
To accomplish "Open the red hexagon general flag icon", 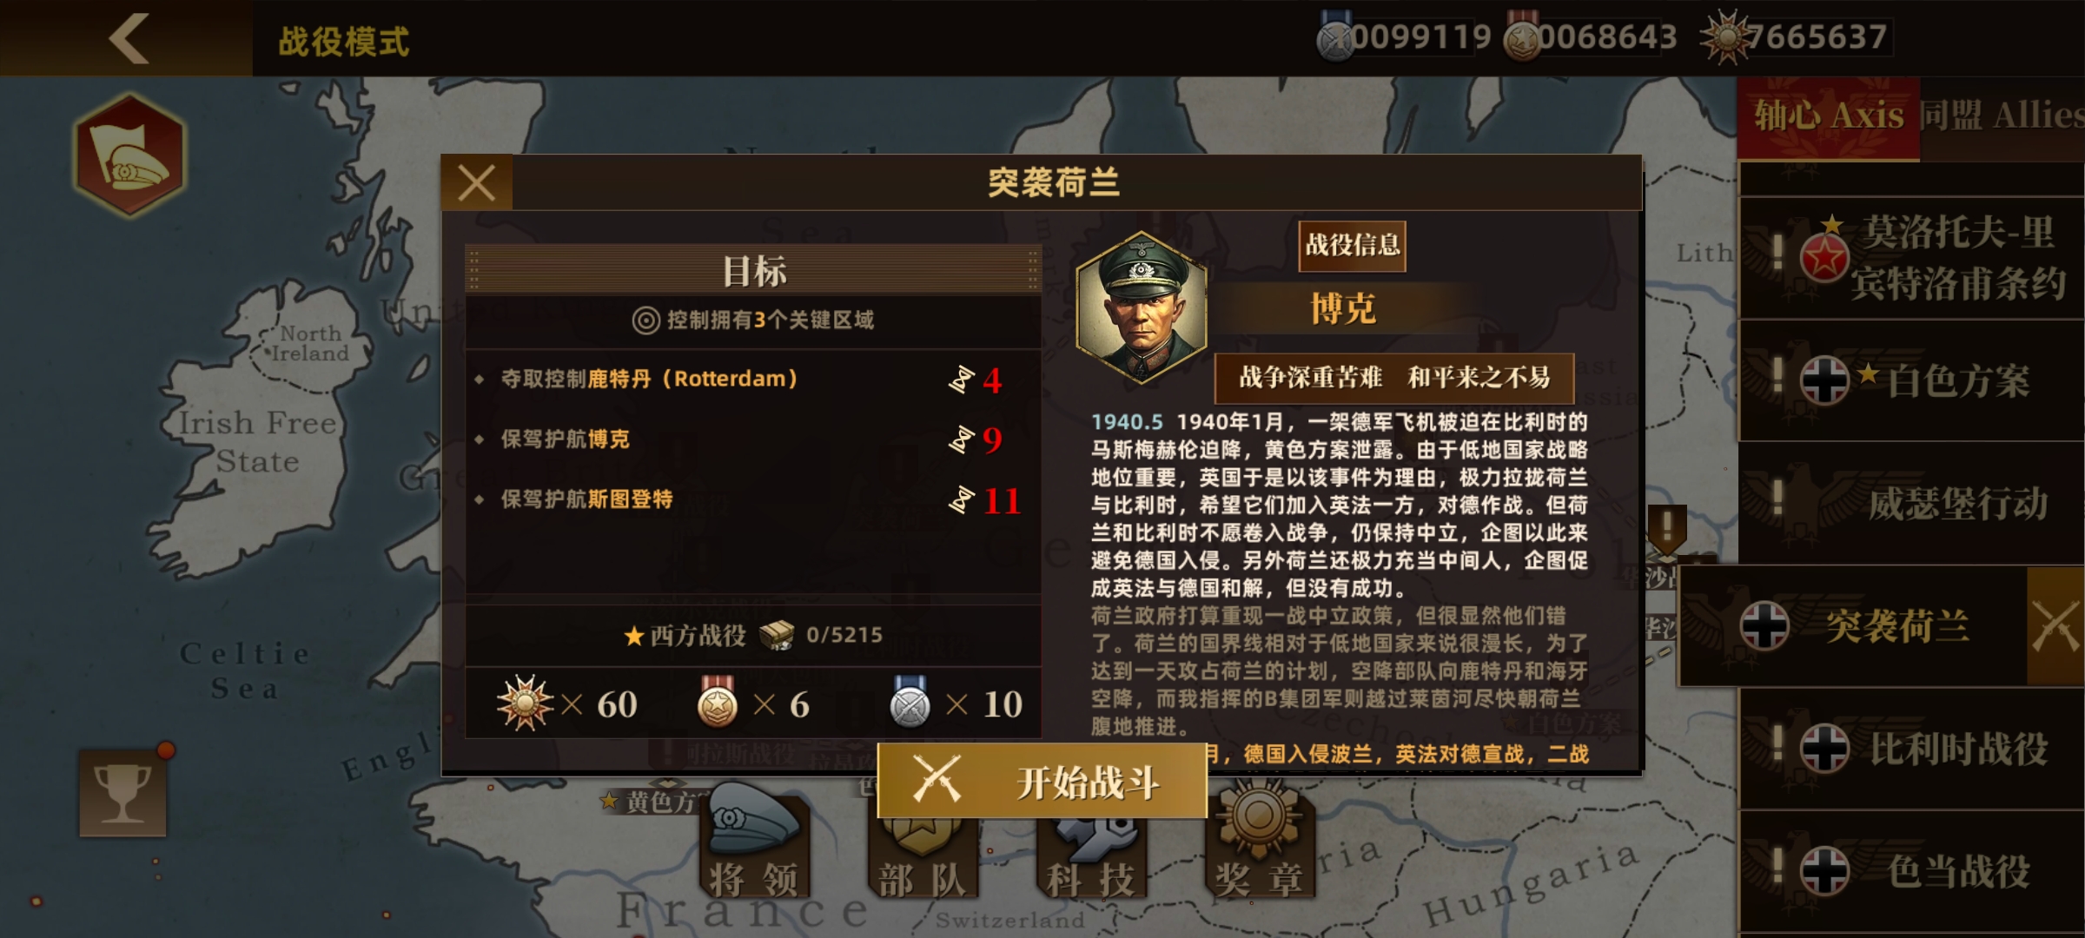I will coord(130,155).
